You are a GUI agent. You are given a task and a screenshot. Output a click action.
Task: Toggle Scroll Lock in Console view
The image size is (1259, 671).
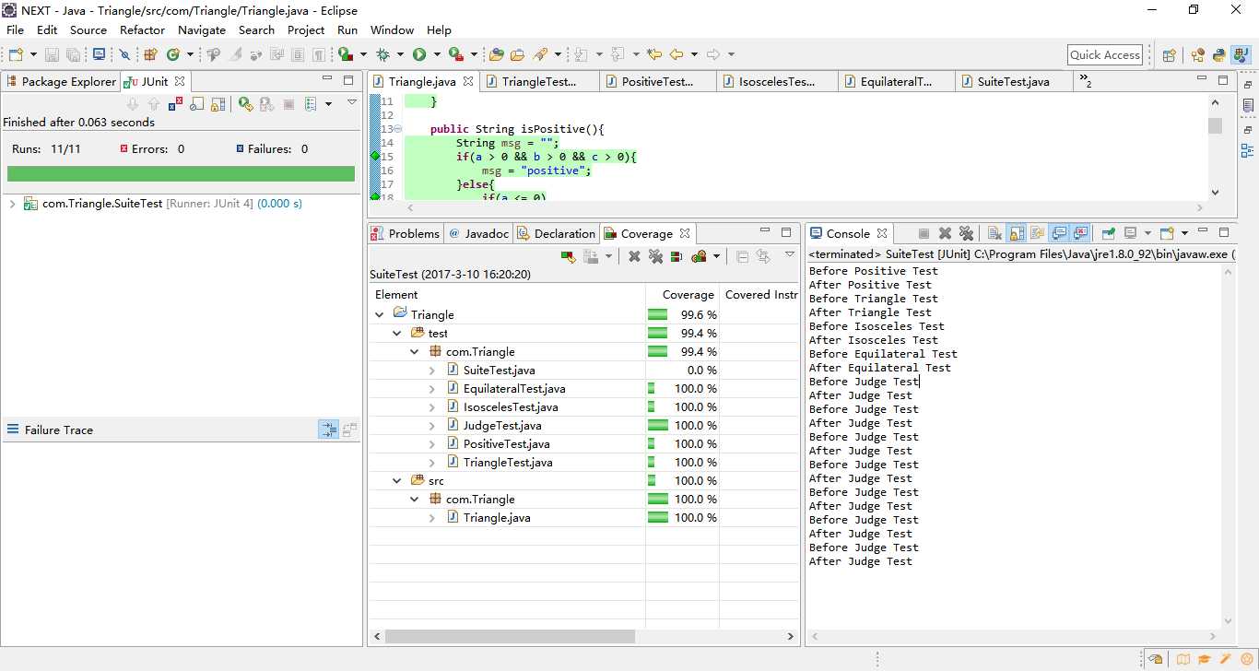click(x=1016, y=233)
